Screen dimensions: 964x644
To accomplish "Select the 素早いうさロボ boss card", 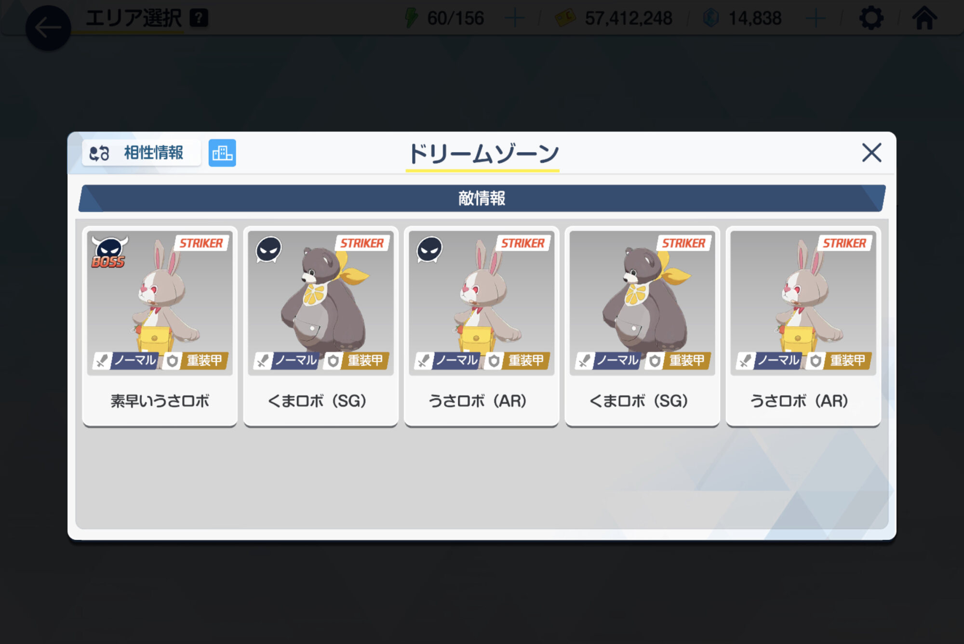I will point(160,326).
